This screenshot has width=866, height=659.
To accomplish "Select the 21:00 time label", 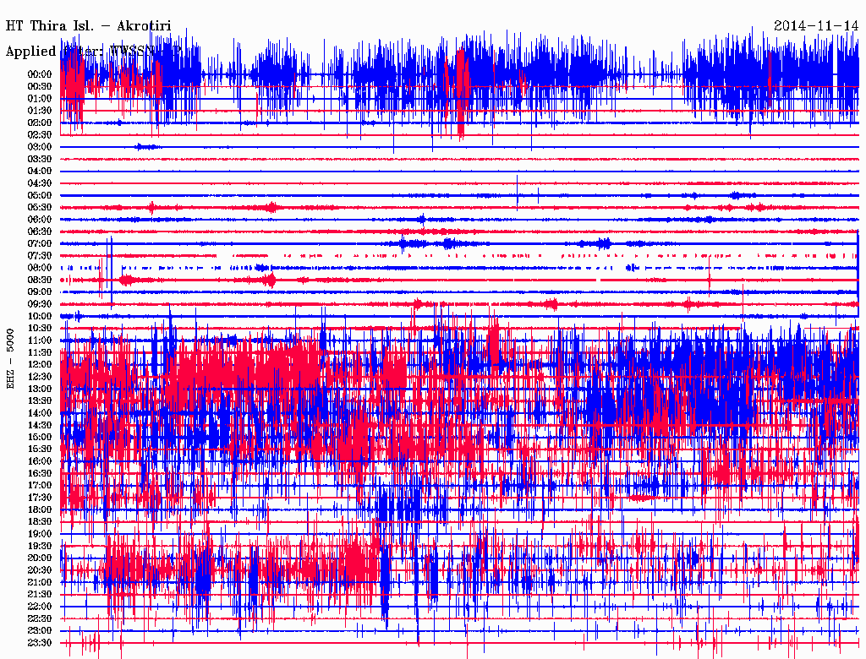I will click(x=39, y=582).
